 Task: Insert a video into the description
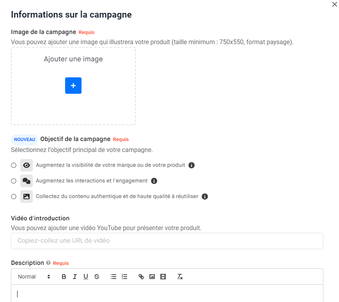tap(163, 277)
